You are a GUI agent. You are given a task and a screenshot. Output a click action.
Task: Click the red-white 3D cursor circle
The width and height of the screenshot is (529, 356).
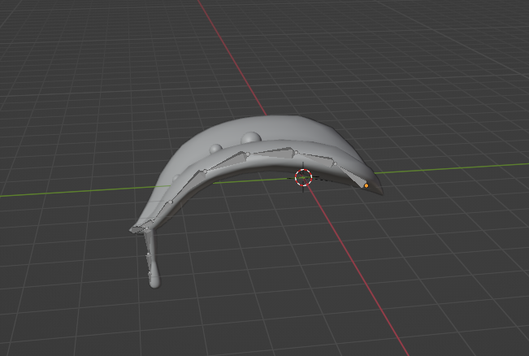point(303,177)
